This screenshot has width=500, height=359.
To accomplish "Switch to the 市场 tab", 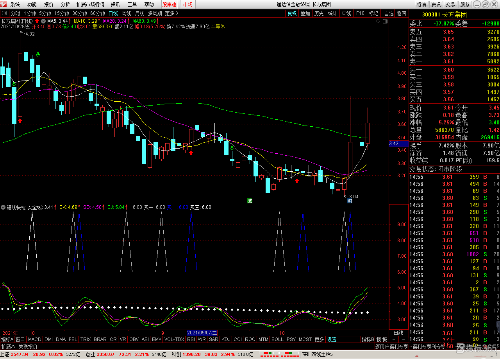I will pos(187,4).
